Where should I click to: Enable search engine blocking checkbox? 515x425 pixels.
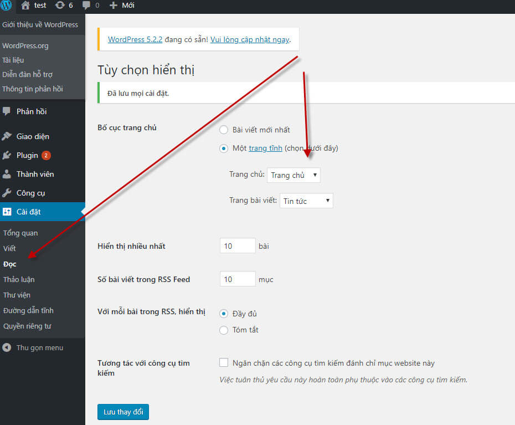coord(224,363)
